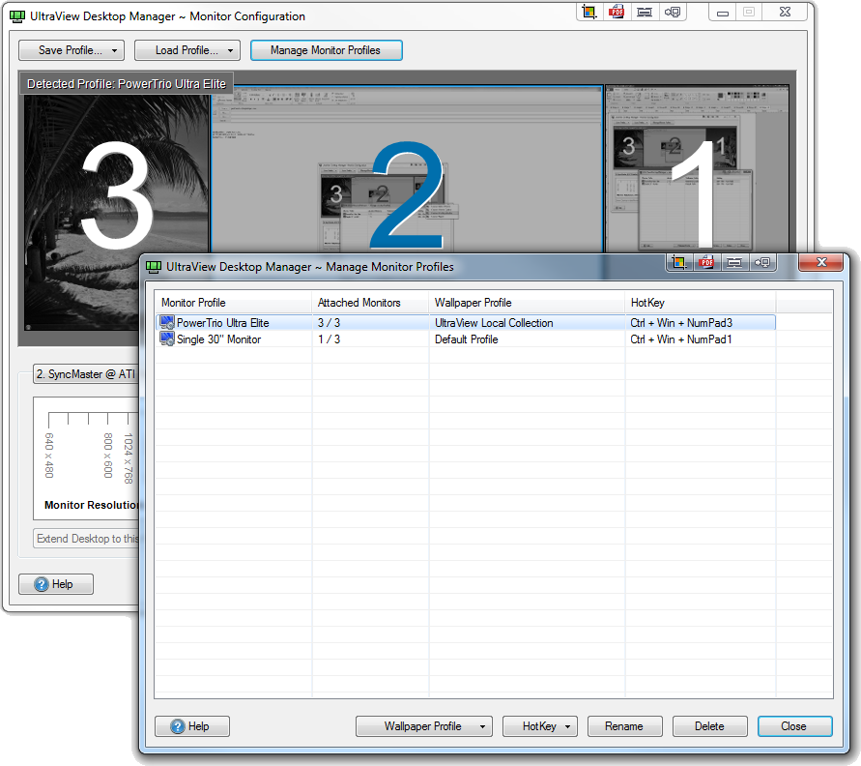Click Help in the Manage Monitor Profiles dialog
The image size is (861, 766).
coord(192,726)
